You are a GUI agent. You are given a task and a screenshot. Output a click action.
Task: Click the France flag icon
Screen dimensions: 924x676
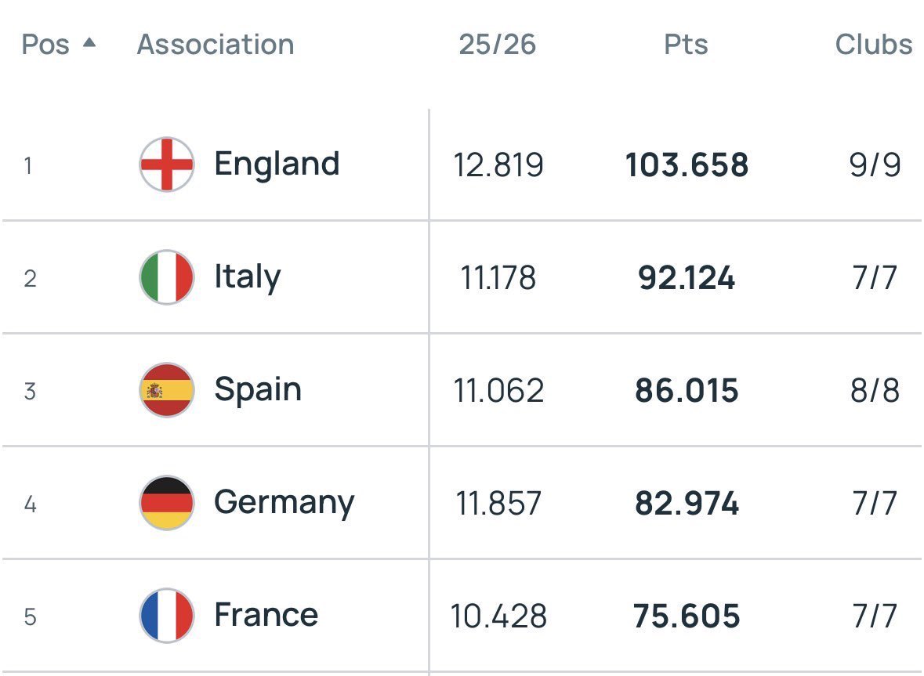167,616
